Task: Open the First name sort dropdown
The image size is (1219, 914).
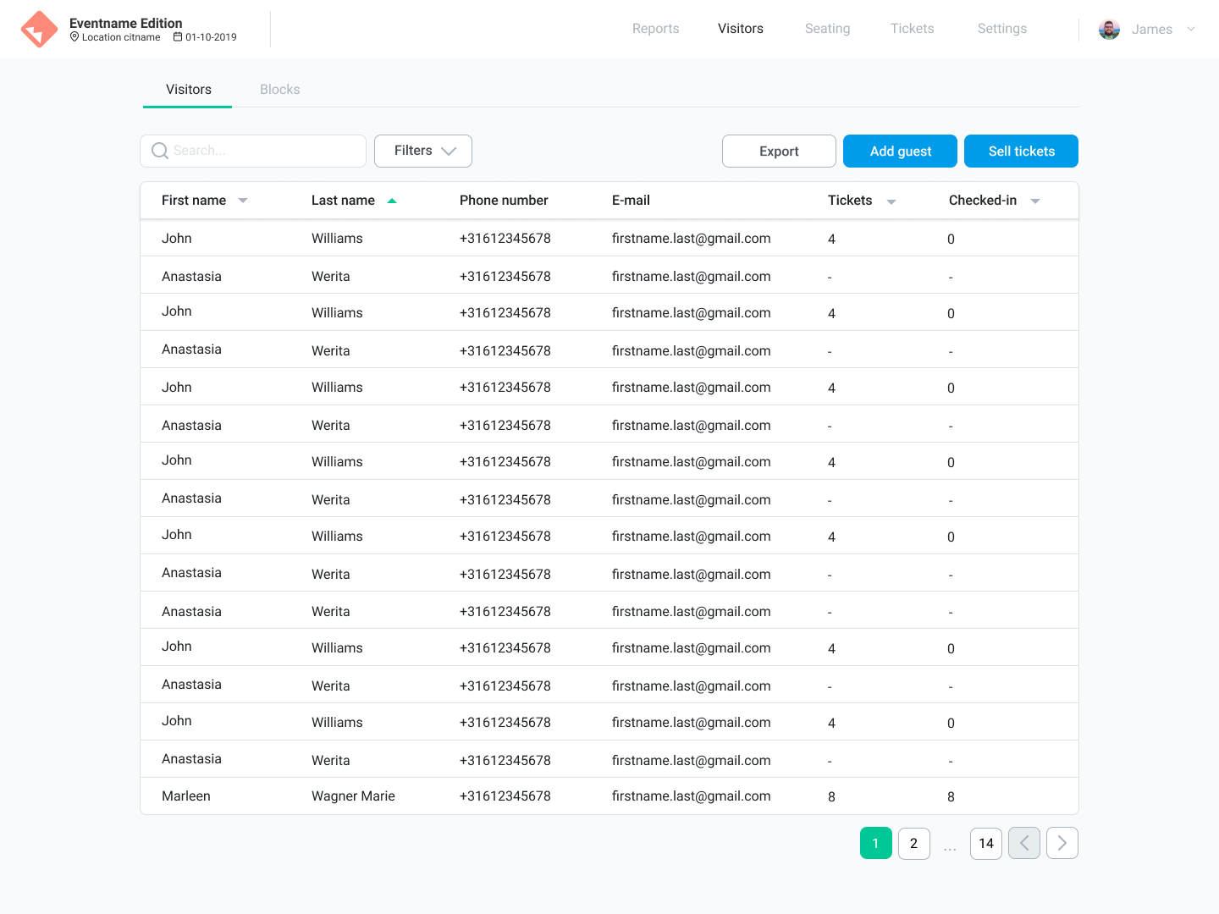Action: 243,201
